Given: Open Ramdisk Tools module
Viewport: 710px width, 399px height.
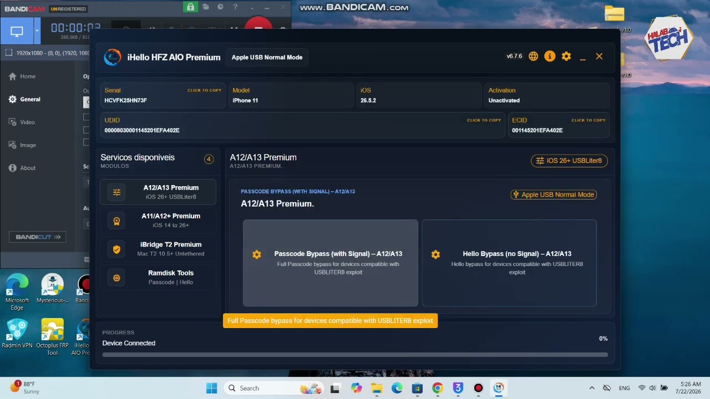Looking at the screenshot, I should 158,278.
